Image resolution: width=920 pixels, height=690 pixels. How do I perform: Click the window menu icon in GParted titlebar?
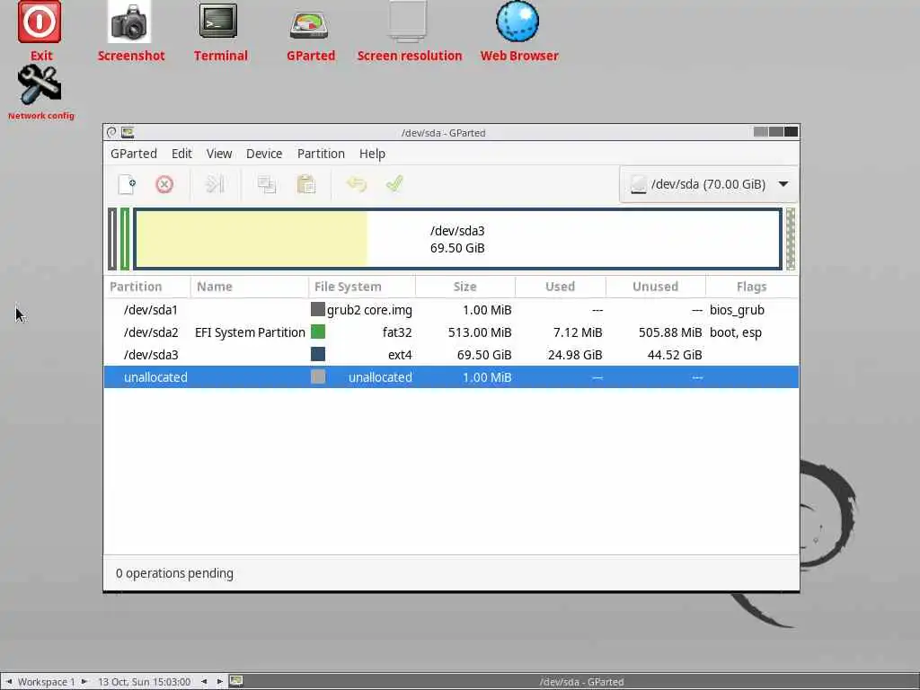click(x=111, y=133)
